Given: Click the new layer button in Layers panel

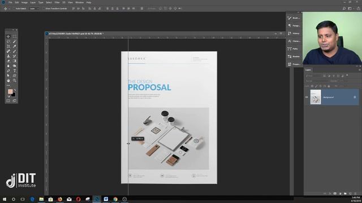Looking at the screenshot, I should point(350,193).
